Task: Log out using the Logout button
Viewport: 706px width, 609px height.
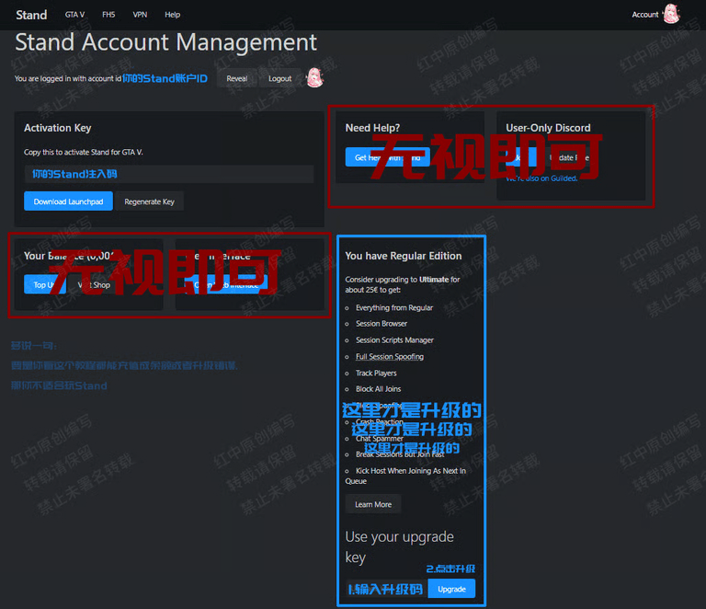Action: pos(279,79)
